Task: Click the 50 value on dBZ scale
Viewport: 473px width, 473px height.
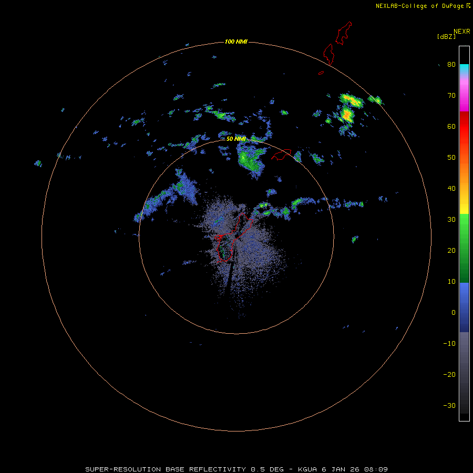Action: (451, 158)
